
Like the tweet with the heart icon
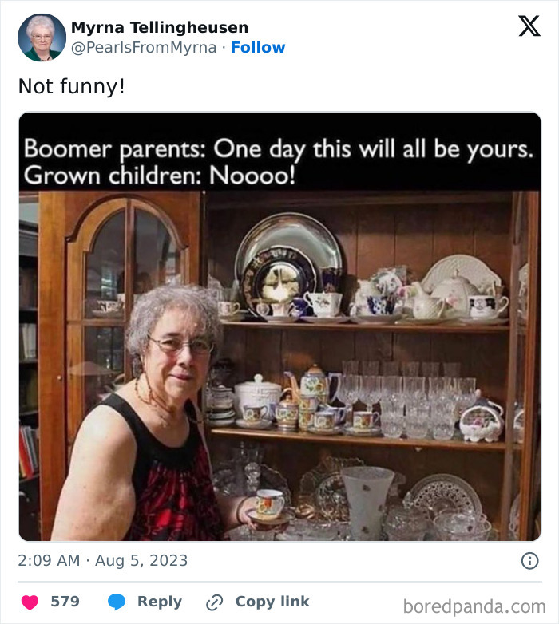pos(30,602)
